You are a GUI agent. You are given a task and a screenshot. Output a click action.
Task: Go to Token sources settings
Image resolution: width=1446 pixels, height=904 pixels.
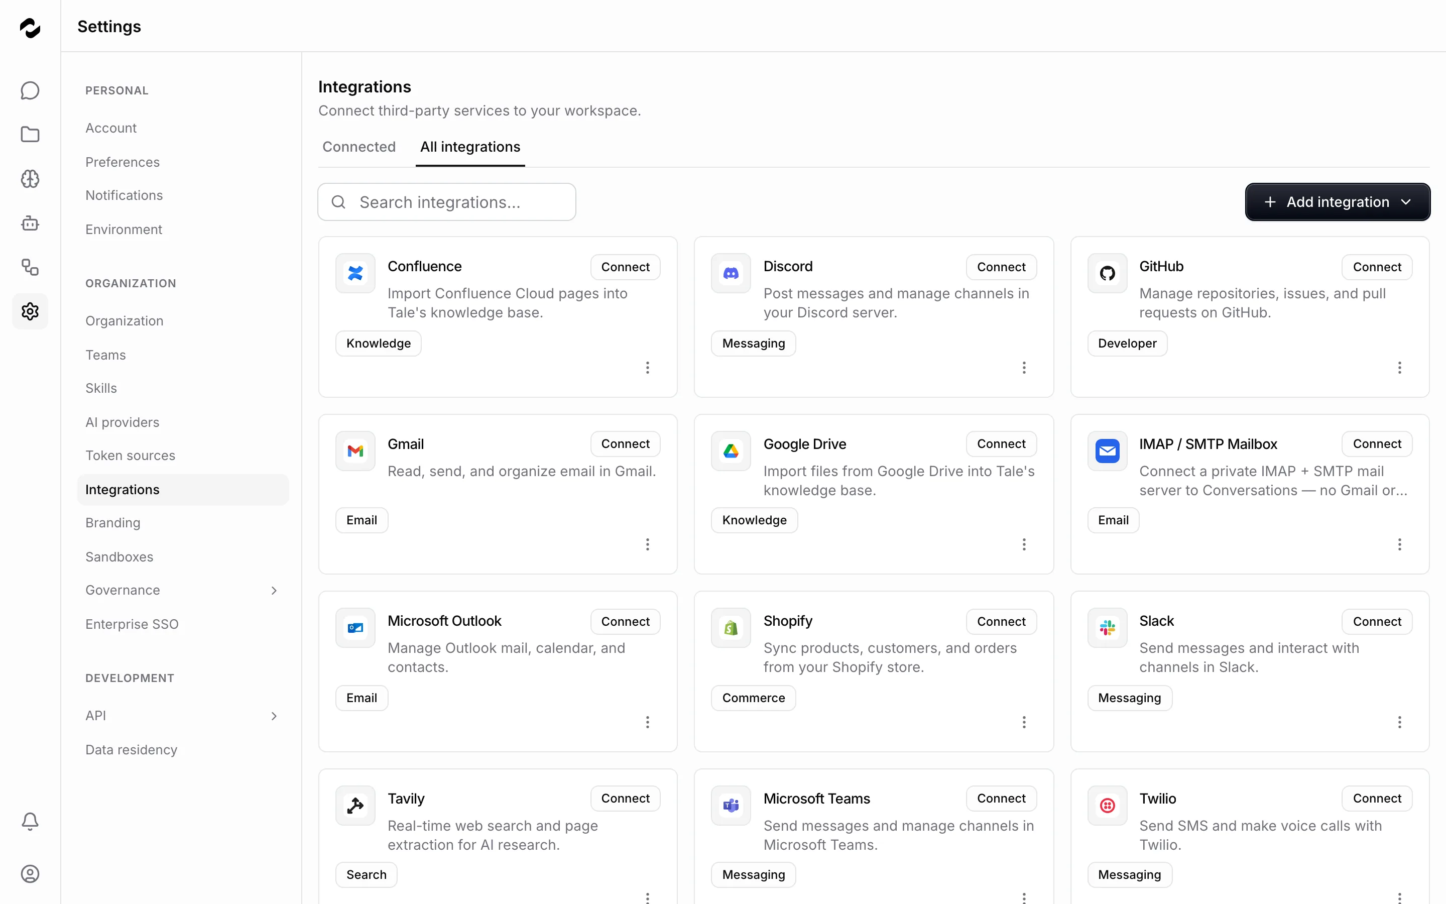coord(183,456)
